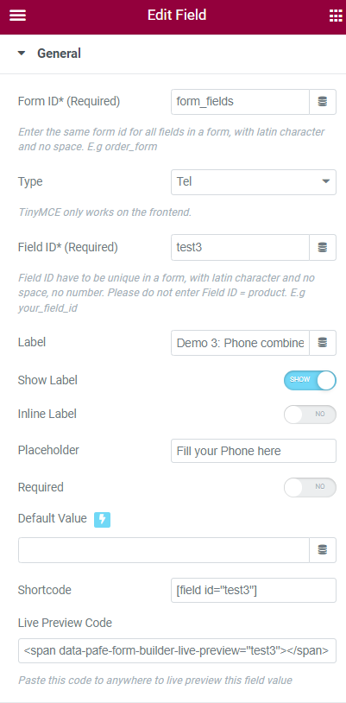The height and width of the screenshot is (703, 346).
Task: Click dynamic tags icon beside Default Value input
Action: coord(323,550)
